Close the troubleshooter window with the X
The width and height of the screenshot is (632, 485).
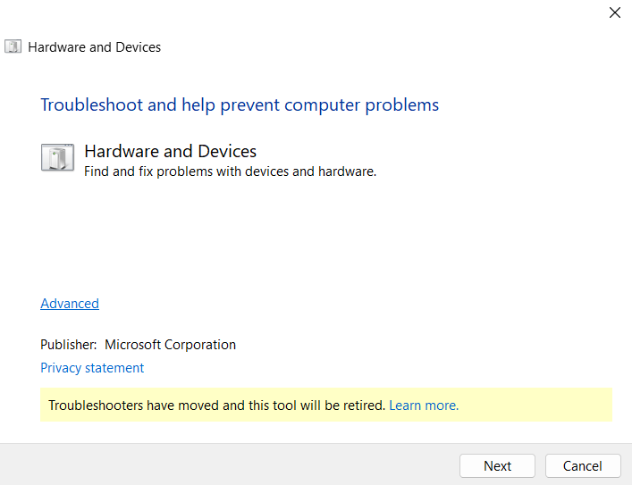pos(615,13)
